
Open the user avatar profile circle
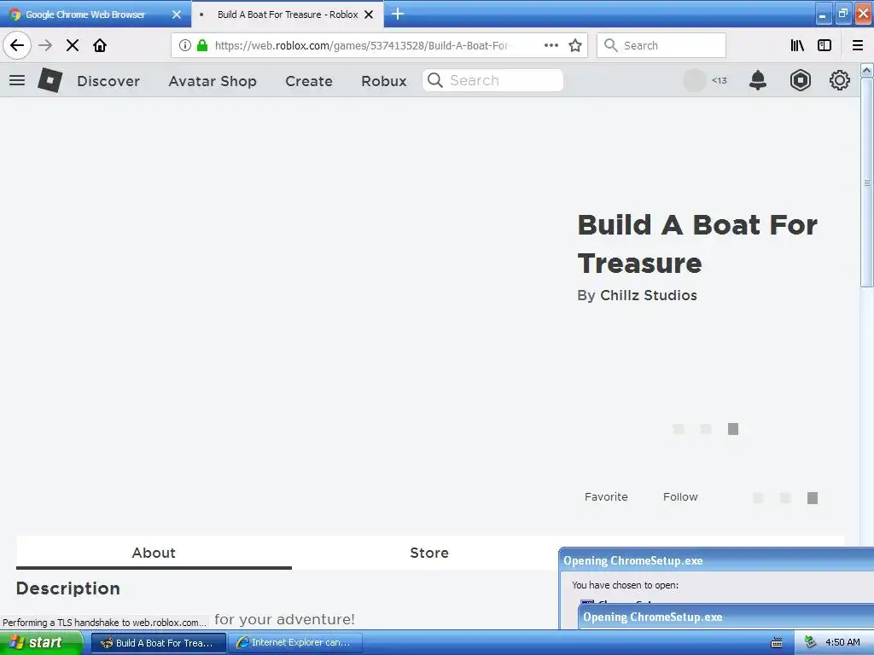[x=695, y=80]
